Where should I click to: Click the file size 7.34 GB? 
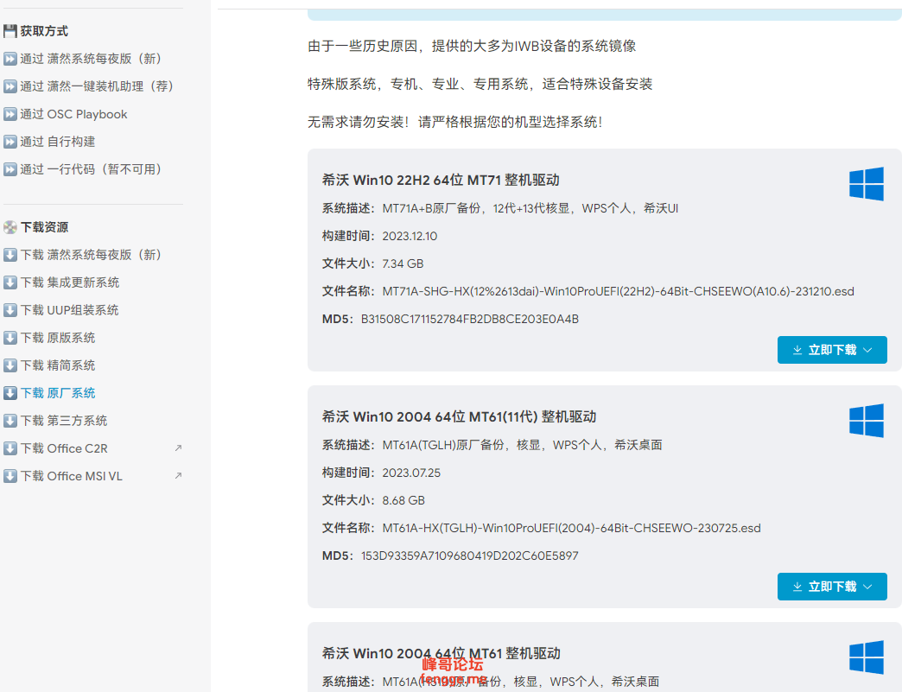[x=403, y=263]
